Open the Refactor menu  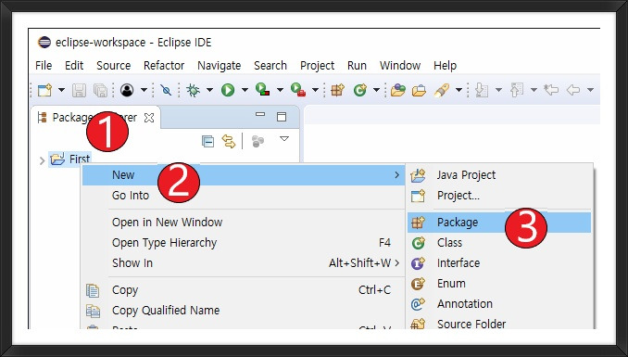(x=164, y=66)
